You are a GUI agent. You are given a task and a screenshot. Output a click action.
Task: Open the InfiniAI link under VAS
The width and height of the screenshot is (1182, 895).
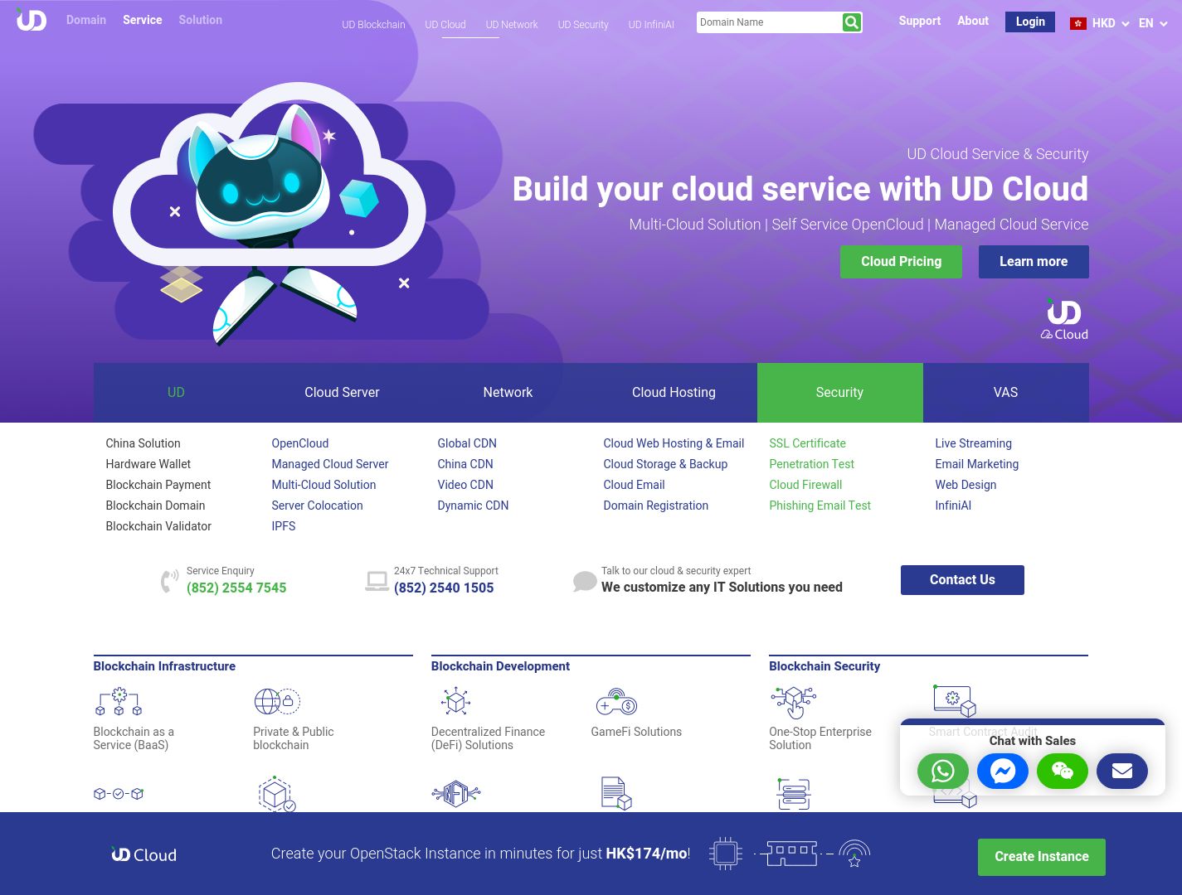(x=953, y=506)
